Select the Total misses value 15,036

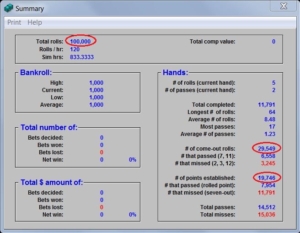266,215
